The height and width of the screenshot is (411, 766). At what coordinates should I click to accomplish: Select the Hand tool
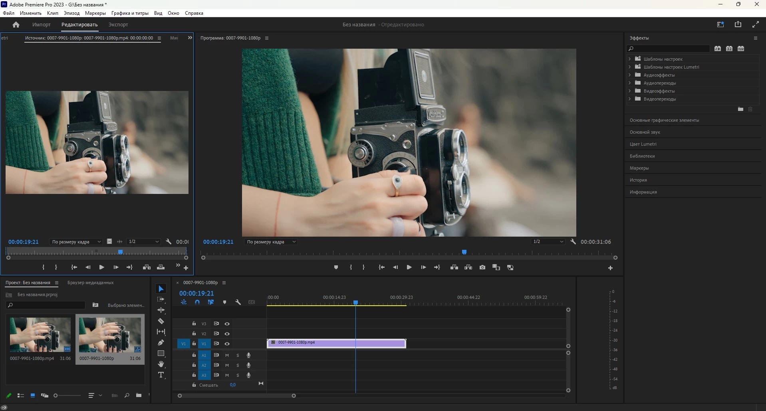tap(161, 364)
